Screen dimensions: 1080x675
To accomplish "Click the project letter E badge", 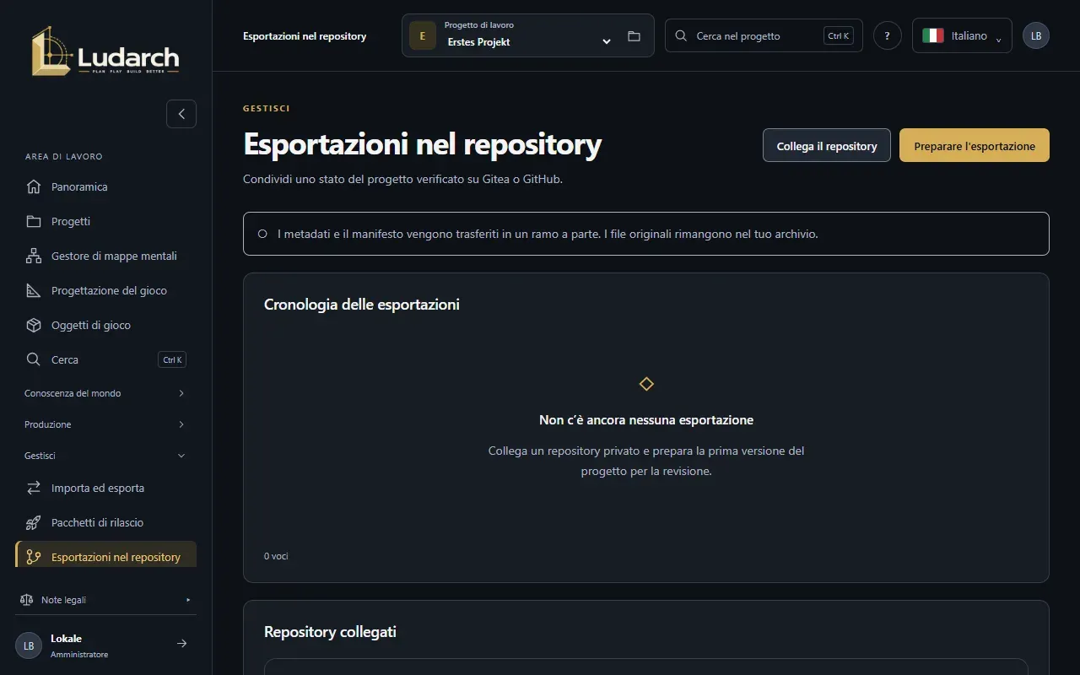I will tap(423, 35).
